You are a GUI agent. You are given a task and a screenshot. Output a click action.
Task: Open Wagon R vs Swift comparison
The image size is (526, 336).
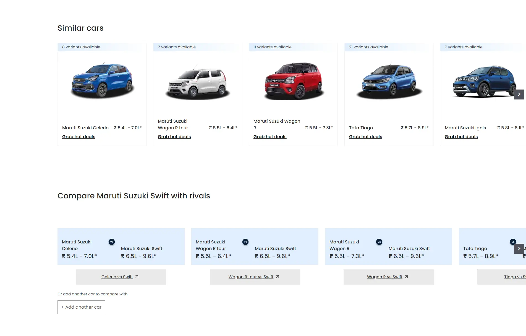click(389, 277)
